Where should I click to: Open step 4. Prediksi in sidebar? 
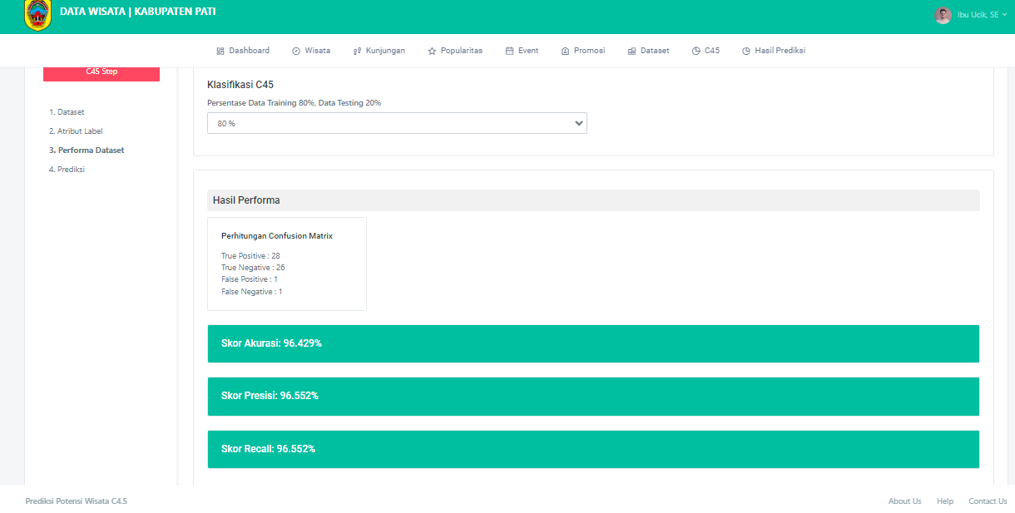(x=67, y=170)
